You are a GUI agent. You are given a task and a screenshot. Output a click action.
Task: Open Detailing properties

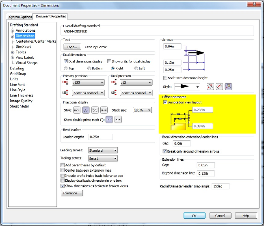click(17, 68)
